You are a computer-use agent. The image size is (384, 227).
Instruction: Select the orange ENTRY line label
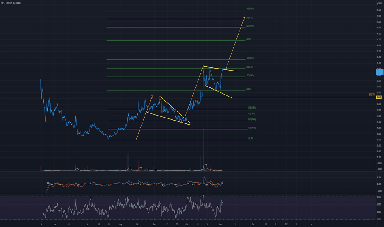coord(372,95)
